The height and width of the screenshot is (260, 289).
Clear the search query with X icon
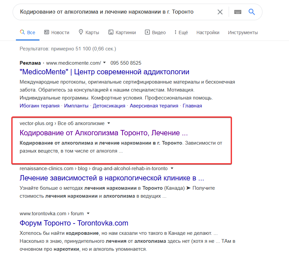[220, 12]
